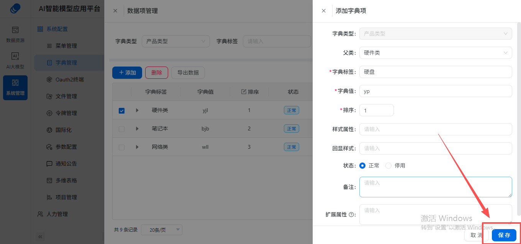Click the red 删除 button
521x244 pixels.
[x=157, y=73]
